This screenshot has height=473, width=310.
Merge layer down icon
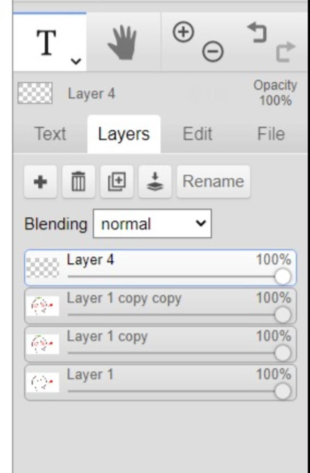155,182
